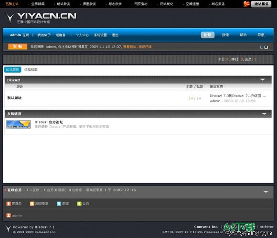This screenshot has width=277, height=238.
Task: Click the 超级版主 legend label
Action: pyautogui.click(x=42, y=204)
